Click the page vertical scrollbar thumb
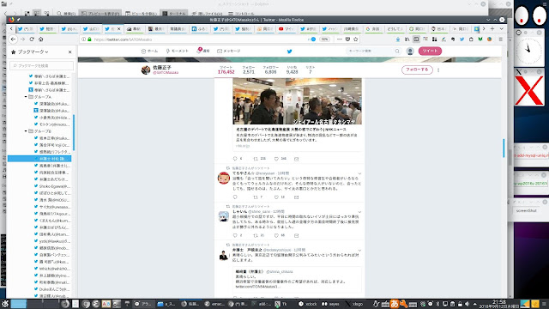Viewport: 549px width, 309px height. (504, 148)
